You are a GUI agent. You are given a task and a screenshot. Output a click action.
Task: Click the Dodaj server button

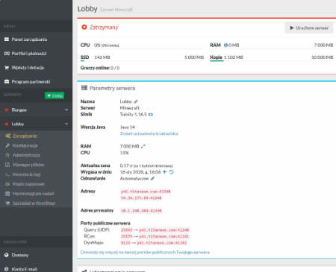coord(55,95)
